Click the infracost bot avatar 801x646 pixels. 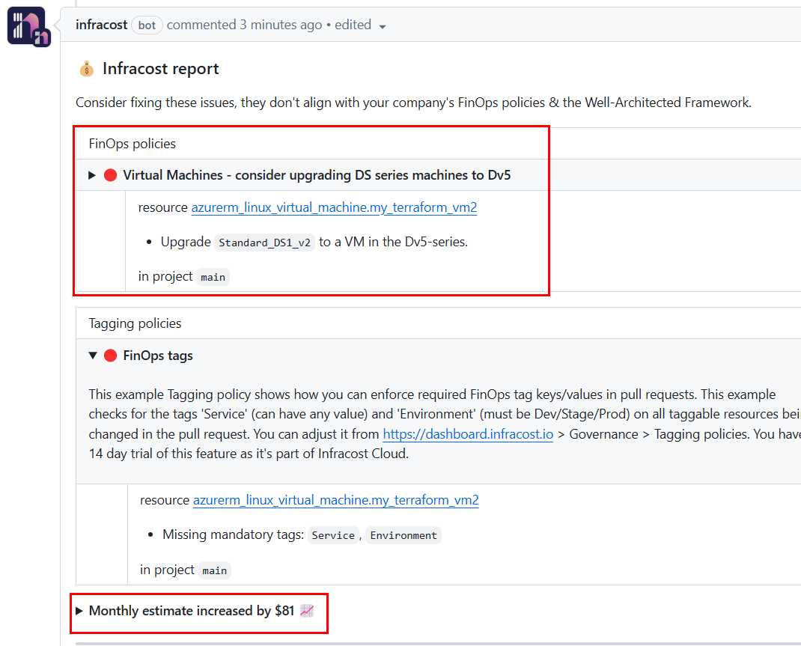click(28, 26)
